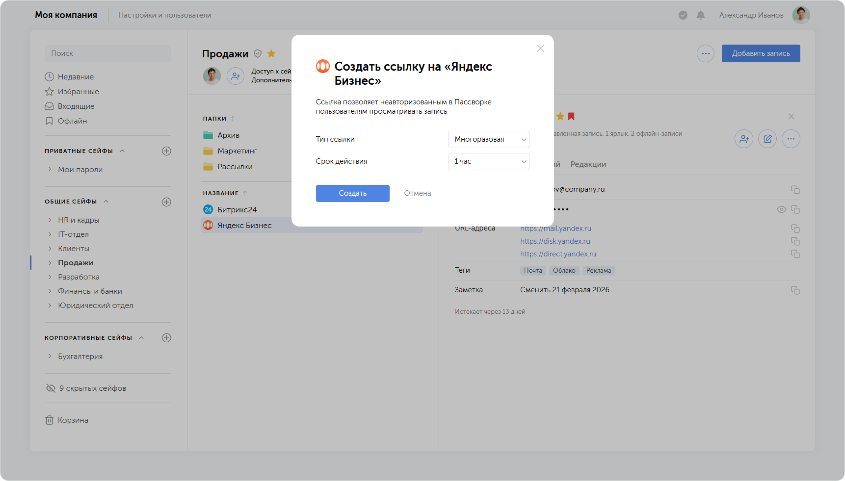Click «Отмена» to cancel
The image size is (845, 481).
pos(417,193)
